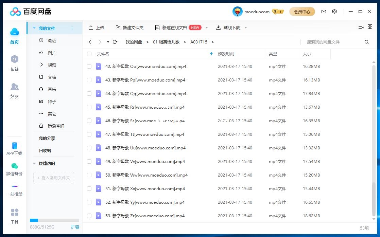Screen dimensions: 380x237
Task: Open the 音乐 category
Action: click(x=51, y=89)
